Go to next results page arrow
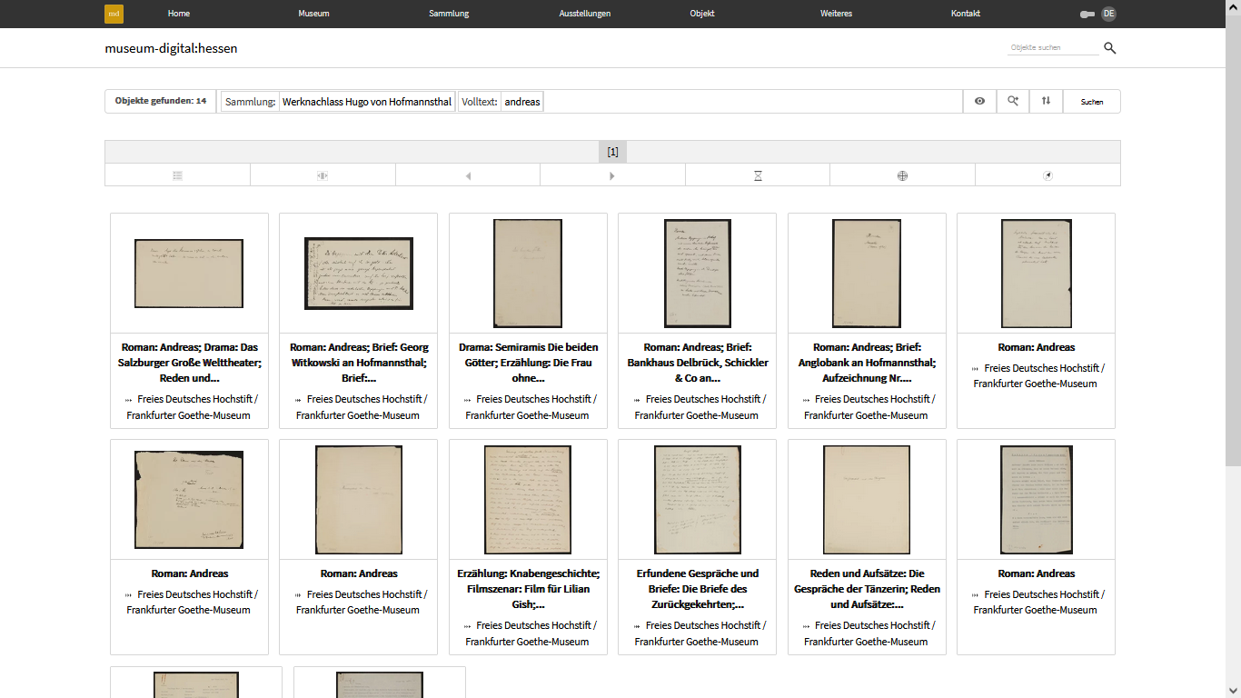1241x698 pixels. click(x=612, y=175)
